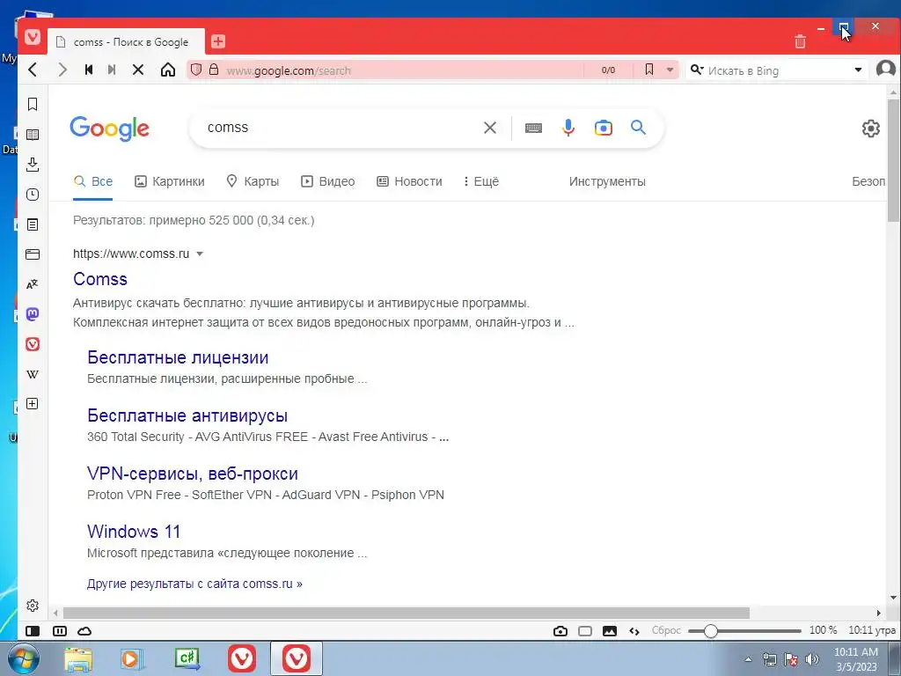The height and width of the screenshot is (676, 901).
Task: Expand the Ещё more menu
Action: coord(481,181)
